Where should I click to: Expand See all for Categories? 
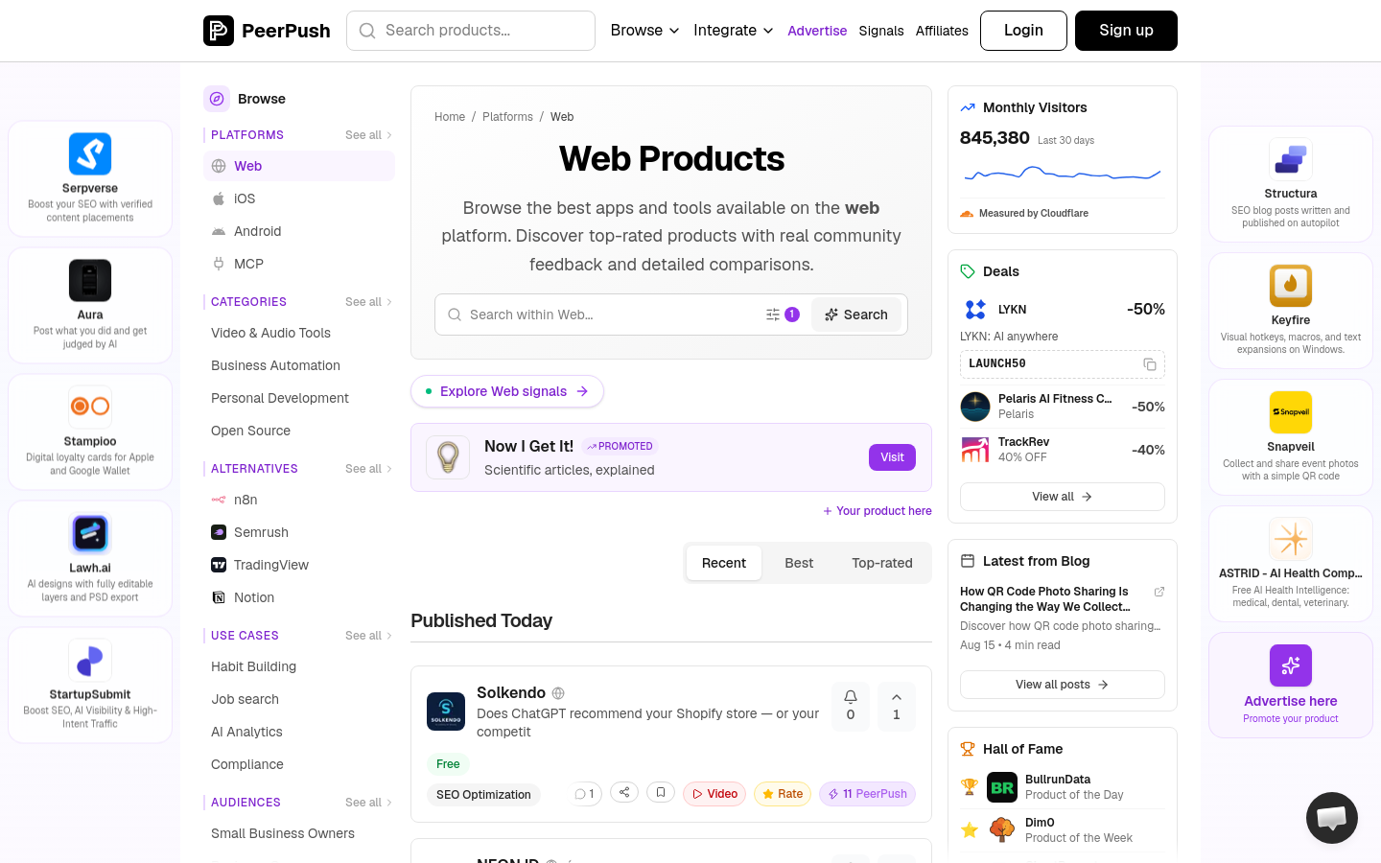point(369,302)
